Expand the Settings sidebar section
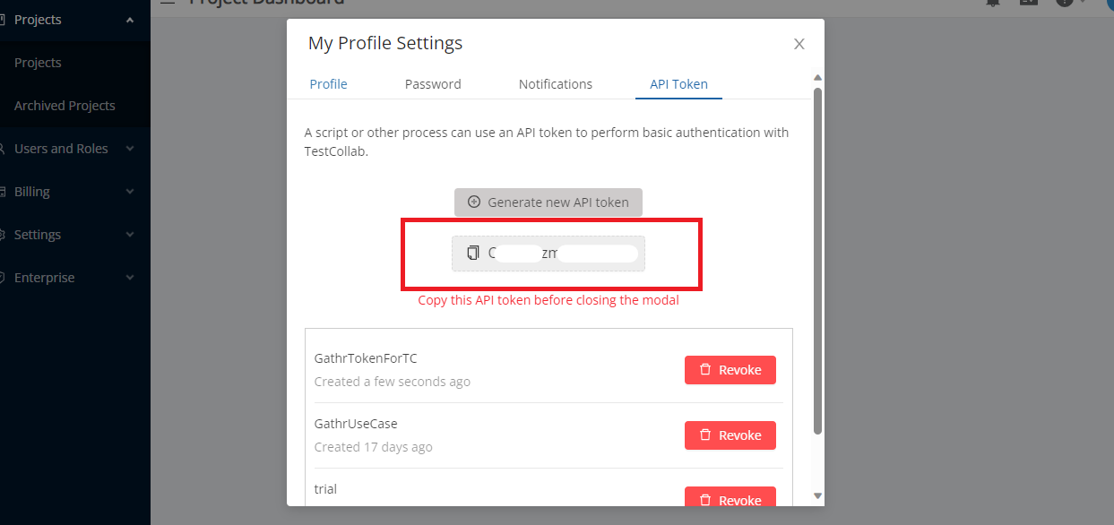This screenshot has width=1114, height=525. click(70, 235)
